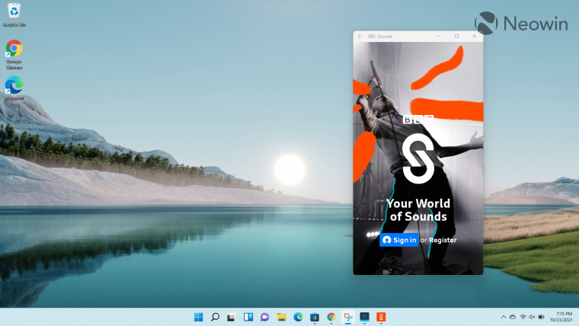This screenshot has width=579, height=326.
Task: Open the Windows Start menu
Action: pos(199,317)
